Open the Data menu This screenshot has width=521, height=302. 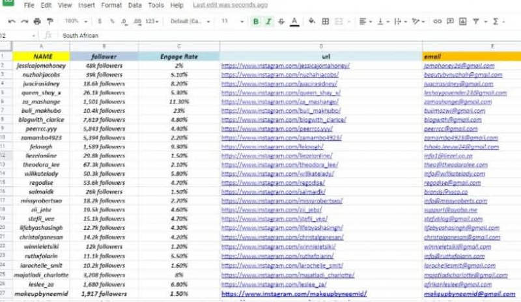(x=135, y=5)
